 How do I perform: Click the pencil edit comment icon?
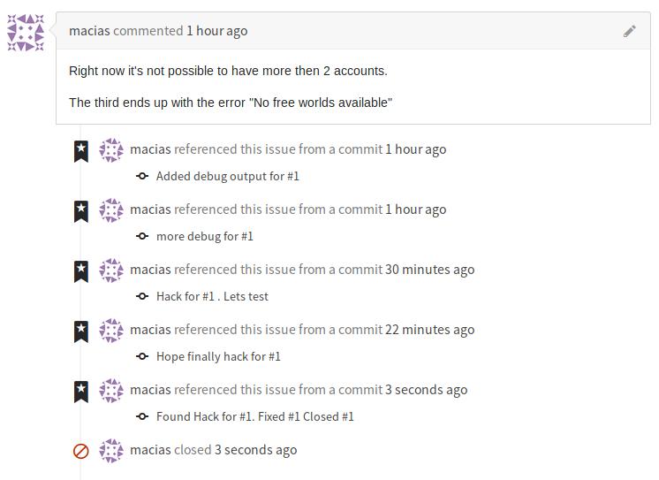(629, 31)
